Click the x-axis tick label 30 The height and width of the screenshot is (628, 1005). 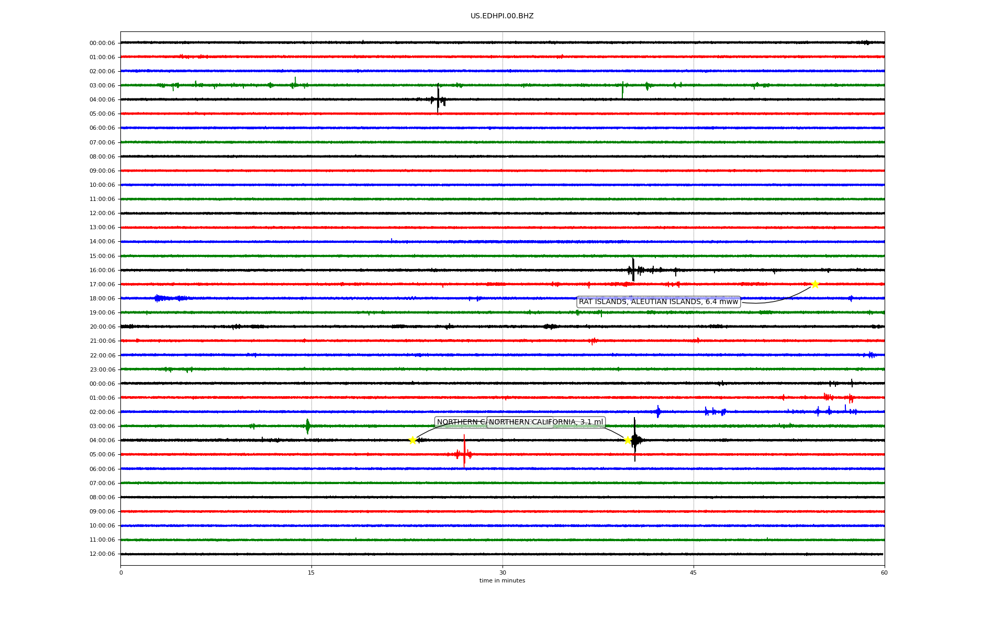click(x=502, y=573)
